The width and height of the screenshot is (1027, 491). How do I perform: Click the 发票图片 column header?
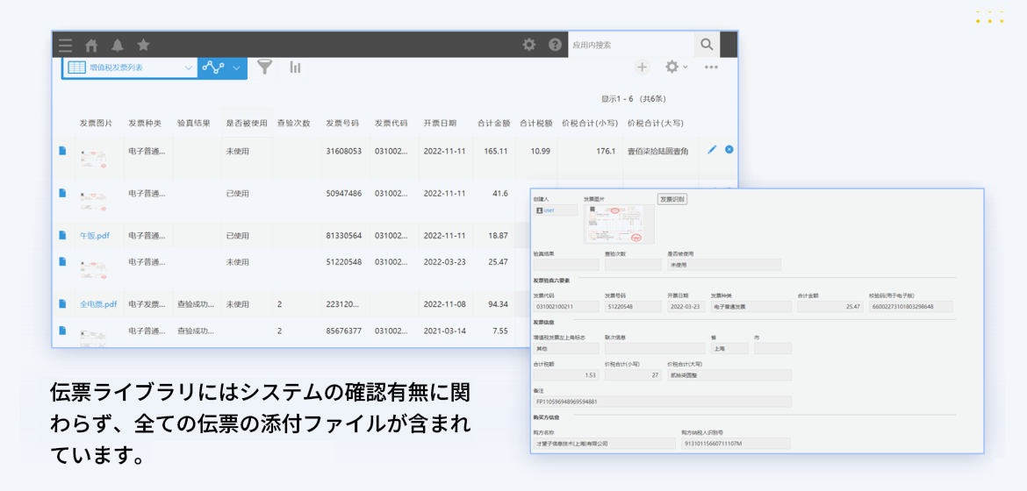click(x=97, y=123)
